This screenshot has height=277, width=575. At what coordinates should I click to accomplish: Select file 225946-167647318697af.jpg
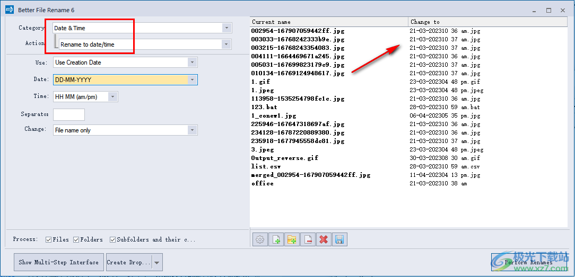tap(298, 124)
